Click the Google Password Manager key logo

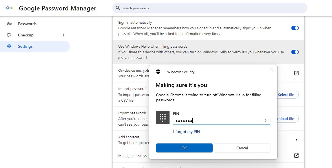coord(9,8)
